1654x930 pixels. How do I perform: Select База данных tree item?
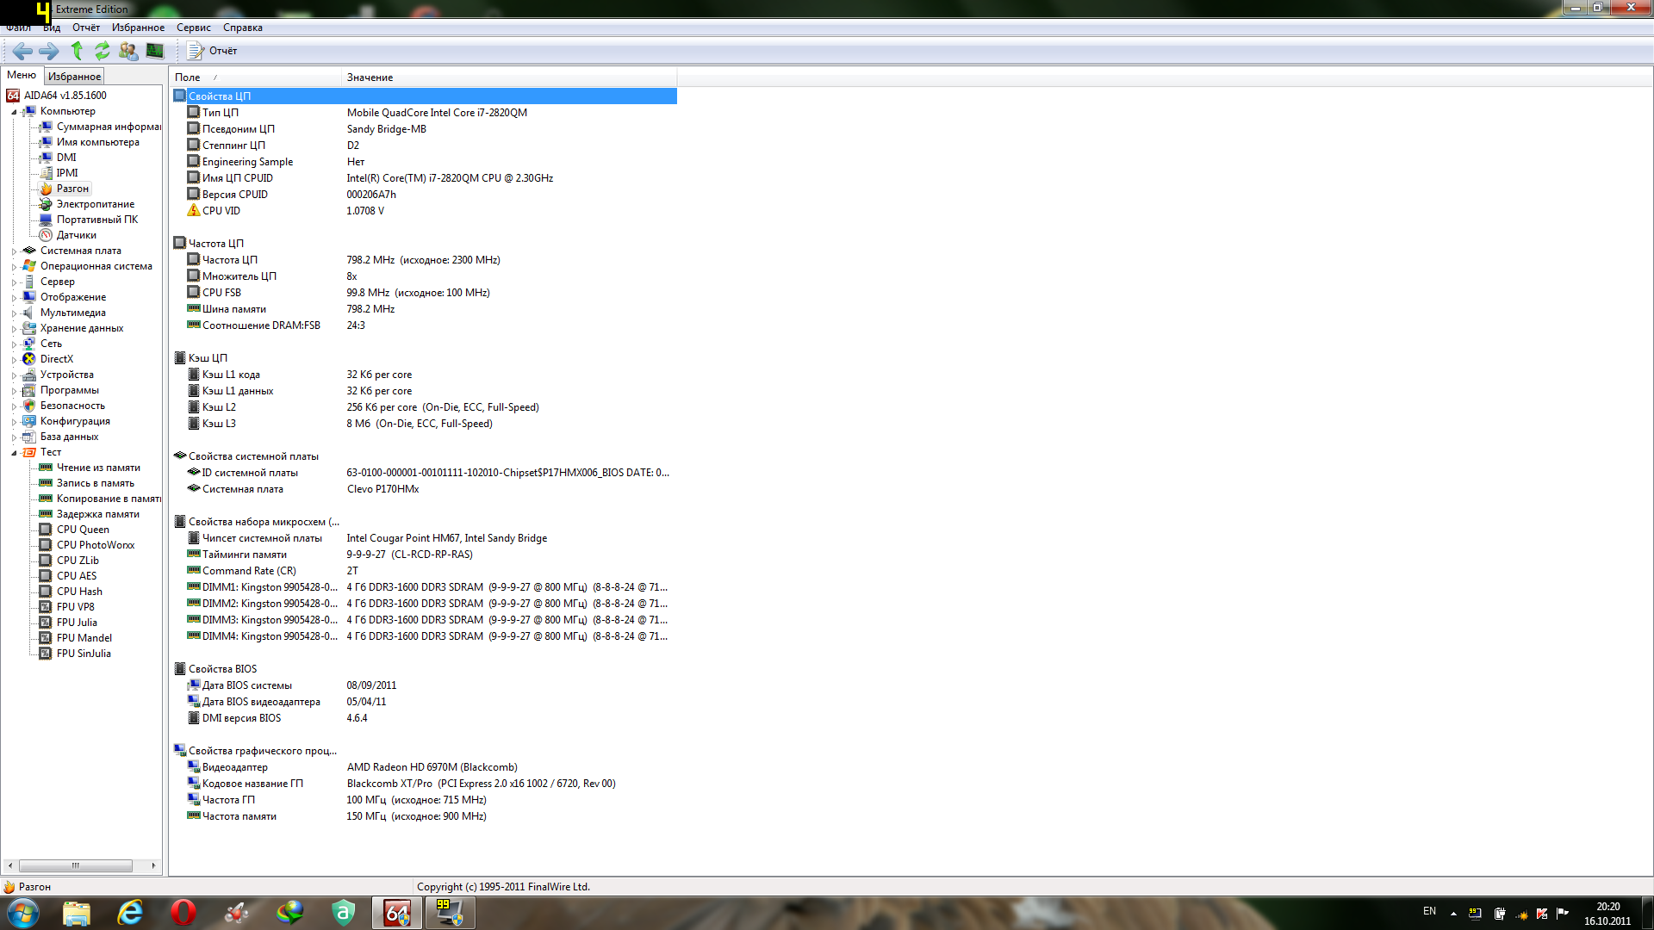(70, 437)
